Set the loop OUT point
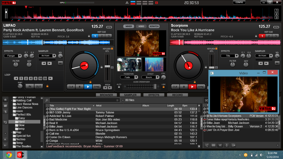 point(39,86)
